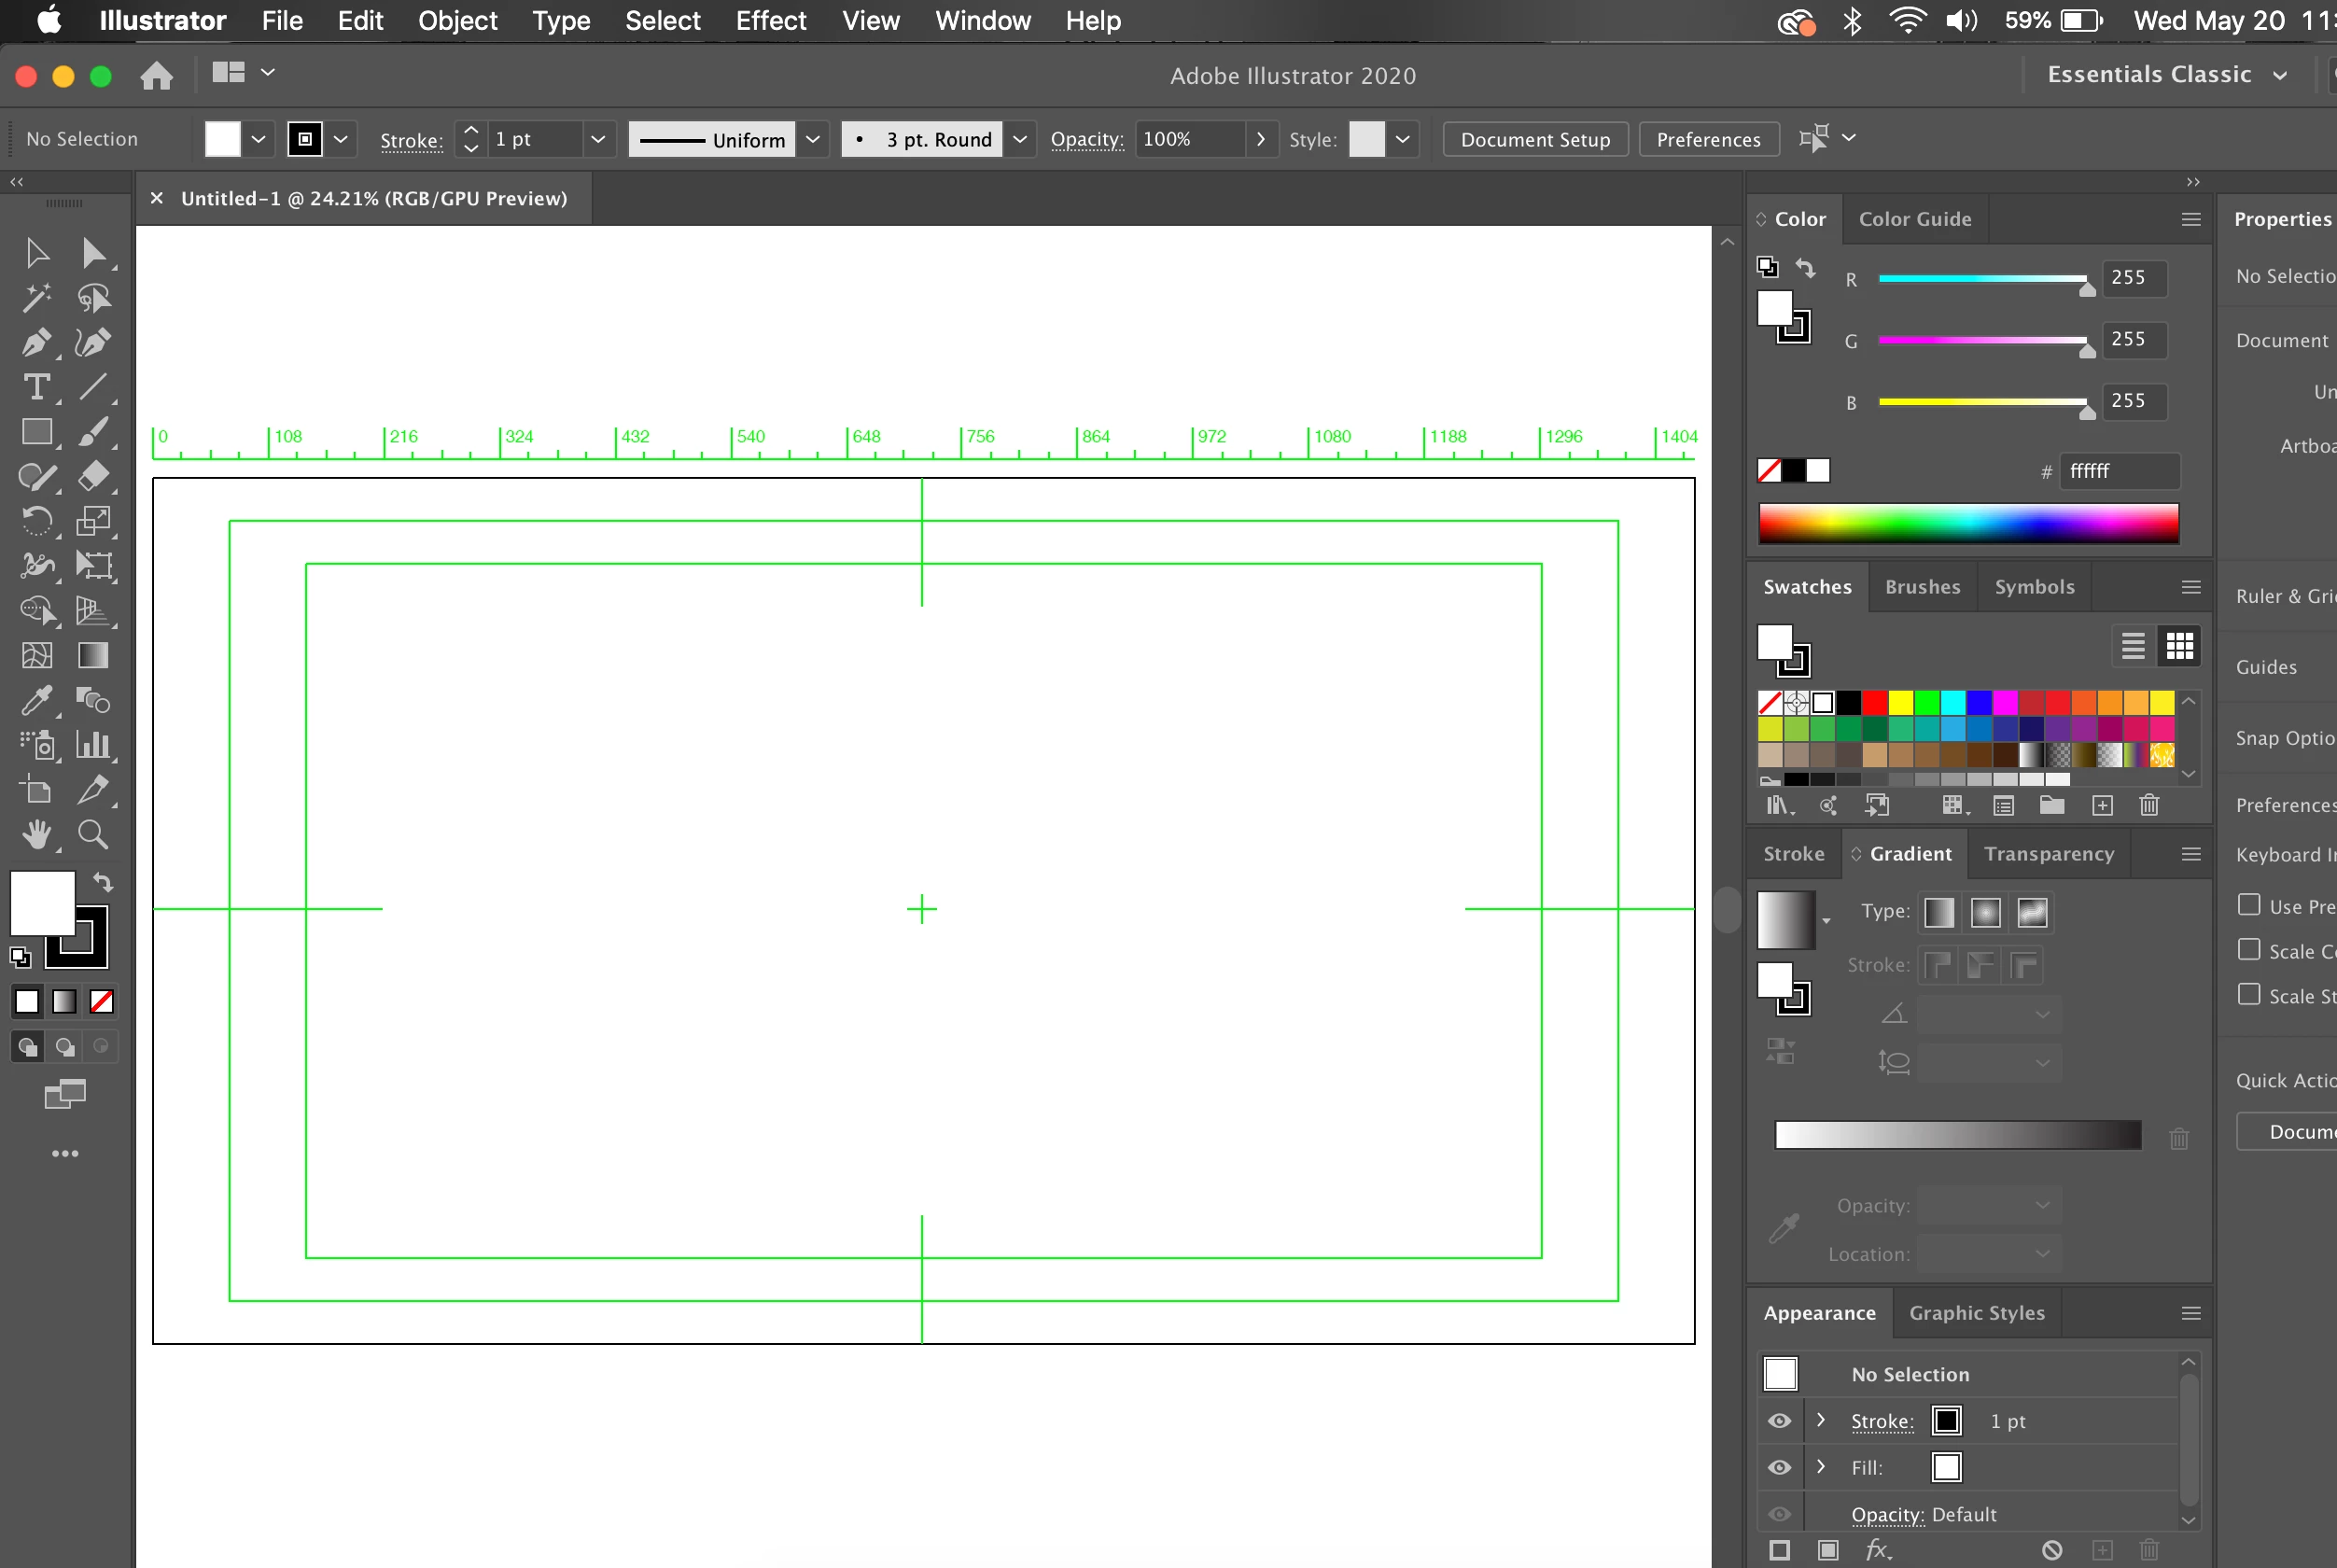Enable Use Preview Bounds checkbox

click(x=2249, y=905)
